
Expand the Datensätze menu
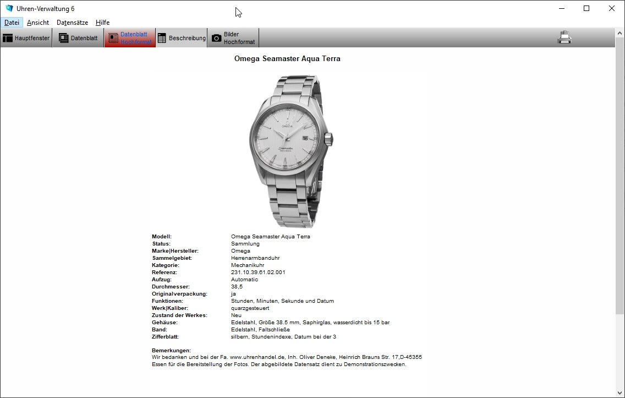click(x=72, y=23)
